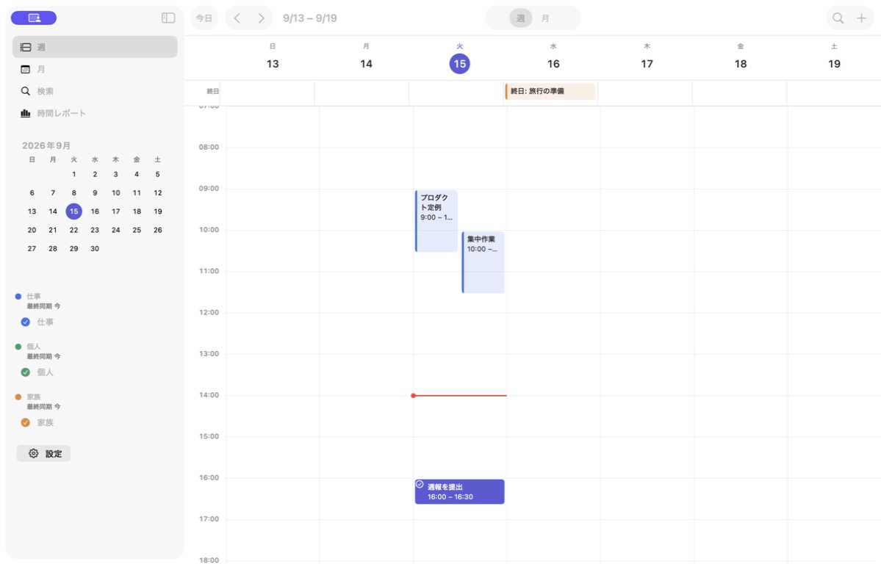This screenshot has height=564, width=881.
Task: Select 月 view in the sidebar
Action: [95, 69]
